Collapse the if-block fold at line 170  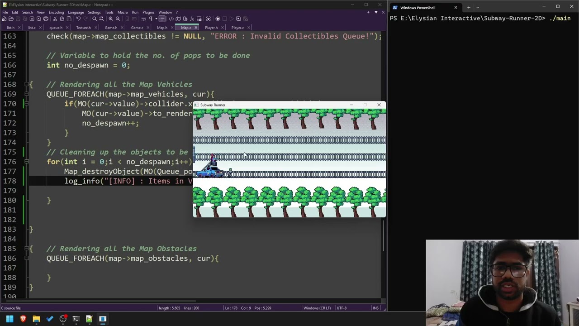[x=26, y=104]
